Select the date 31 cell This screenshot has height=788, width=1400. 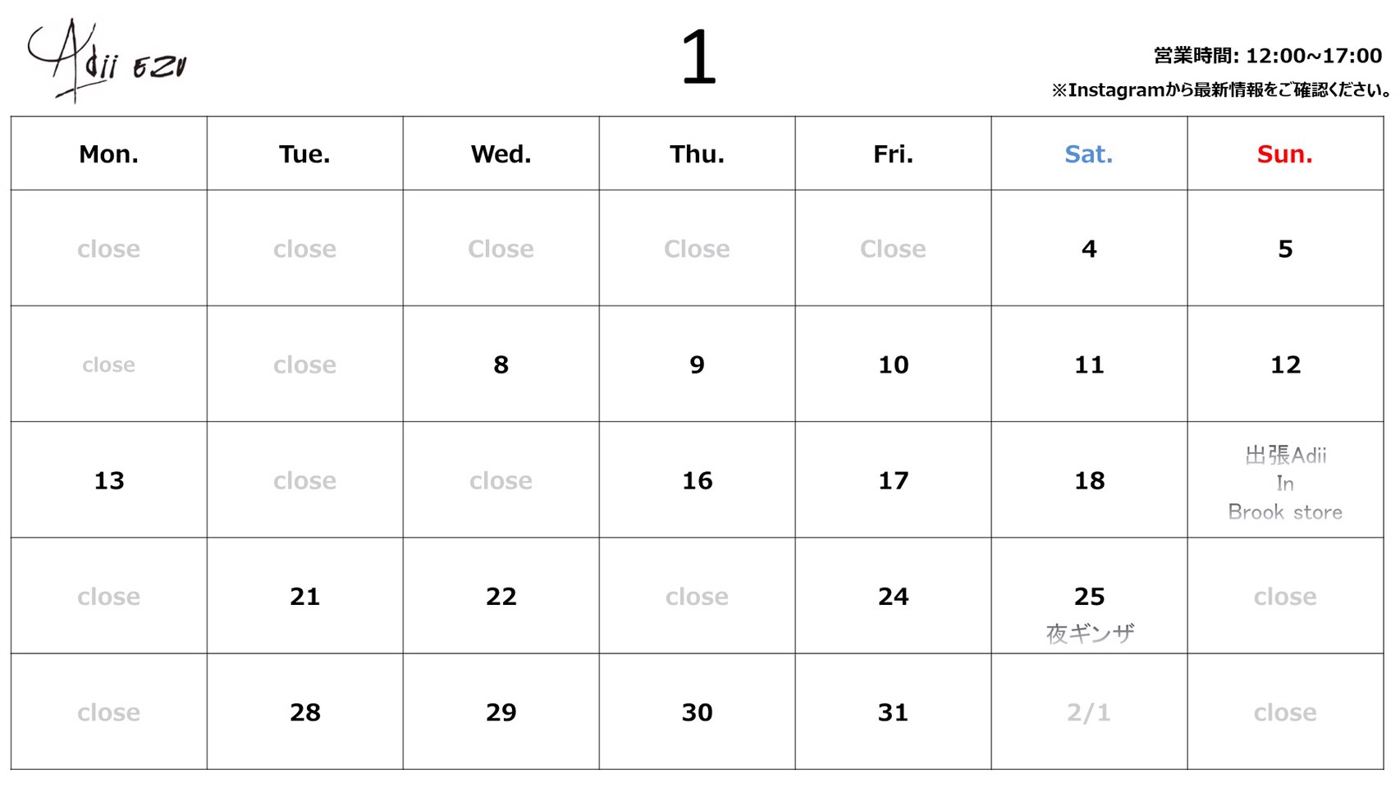coord(893,712)
